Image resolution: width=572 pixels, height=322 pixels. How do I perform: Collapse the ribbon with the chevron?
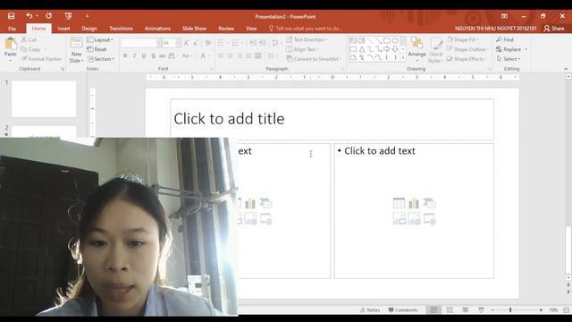click(566, 69)
